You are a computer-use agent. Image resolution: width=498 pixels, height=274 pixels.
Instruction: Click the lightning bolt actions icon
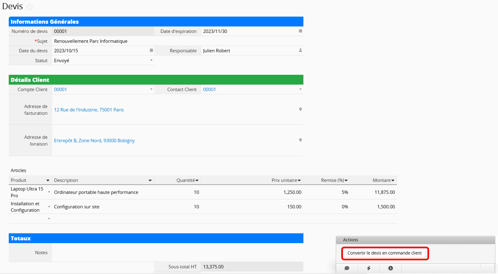coord(369,268)
